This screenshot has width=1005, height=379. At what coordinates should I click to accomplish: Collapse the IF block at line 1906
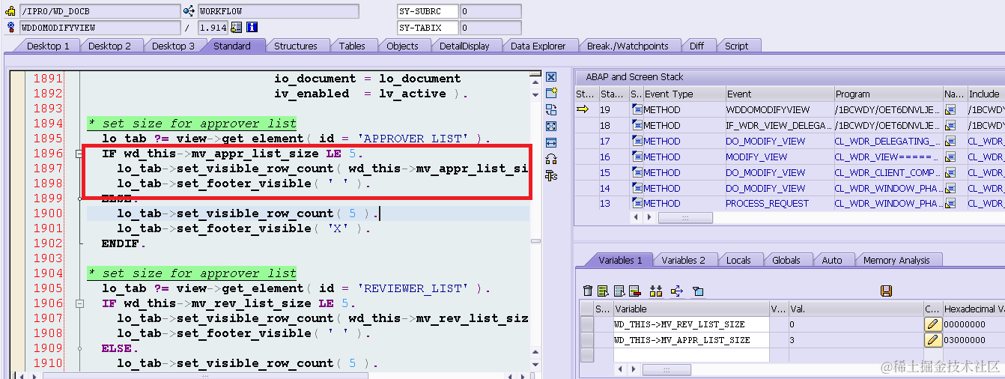(80, 303)
